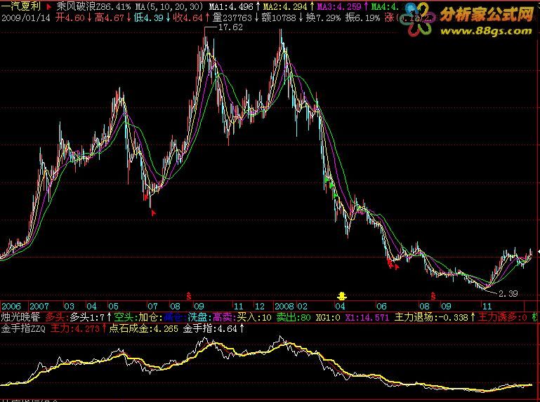
Task: Click the 金手指ZZQ indicator name
Action: coord(23,328)
